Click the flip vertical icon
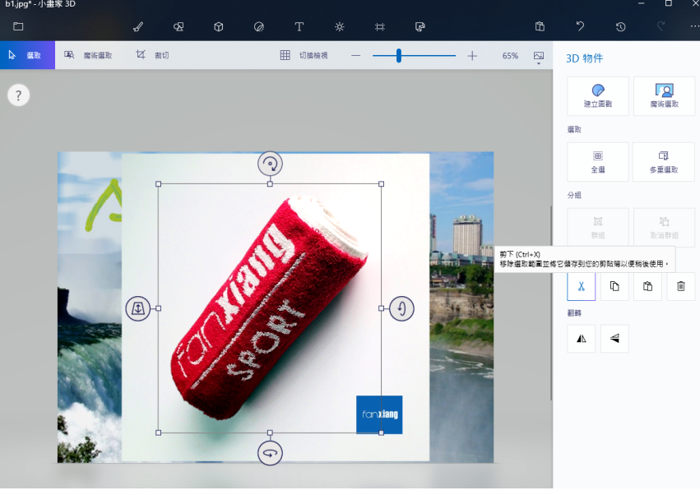This screenshot has width=700, height=495. 614,339
